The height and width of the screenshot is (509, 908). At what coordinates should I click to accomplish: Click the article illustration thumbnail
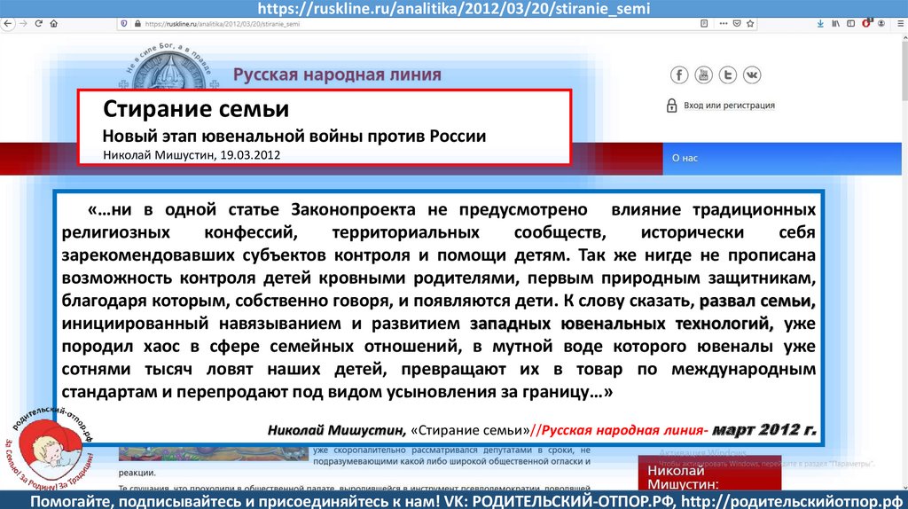pos(213,453)
